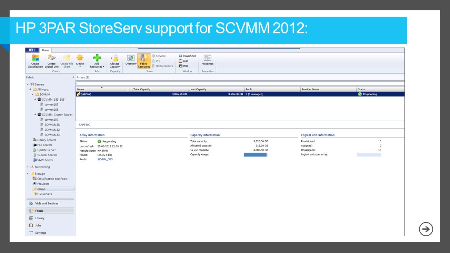Click the arrays search filter field
This screenshot has height=253, width=450.
[240, 83]
